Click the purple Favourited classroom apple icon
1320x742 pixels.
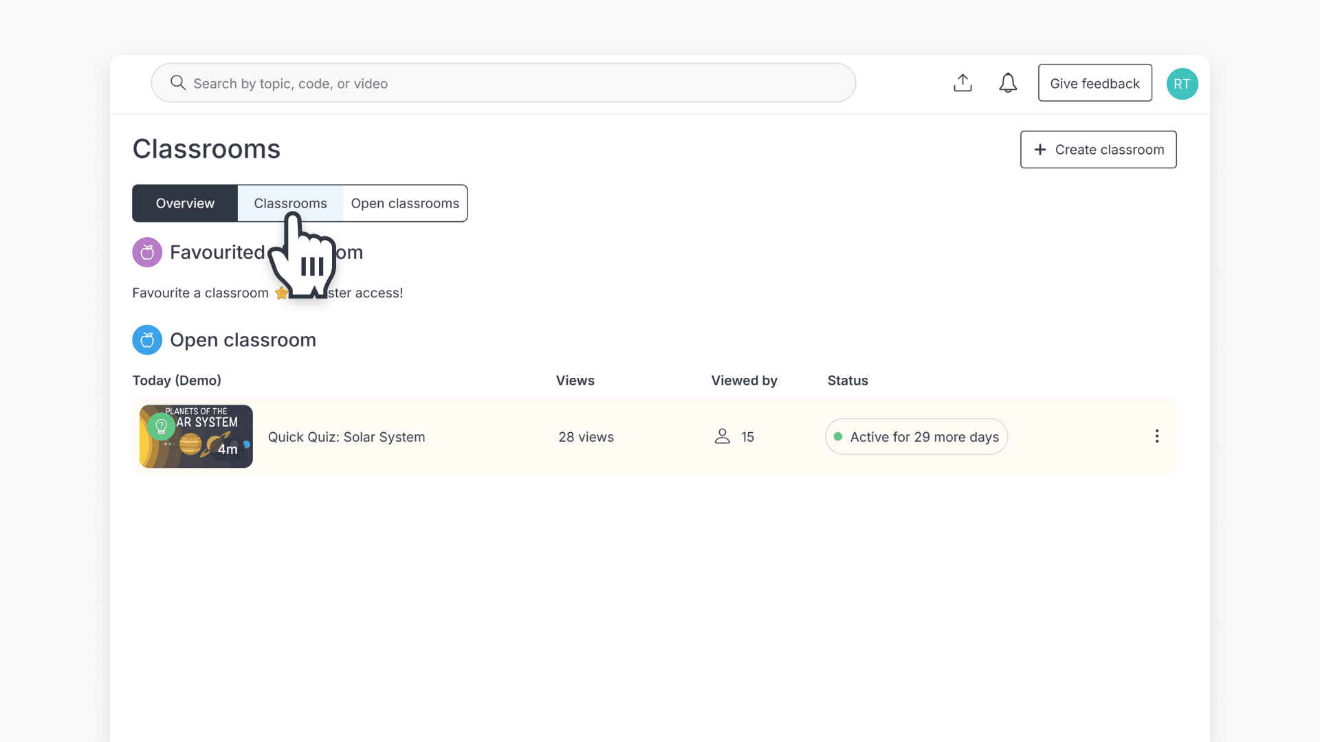[x=147, y=252]
